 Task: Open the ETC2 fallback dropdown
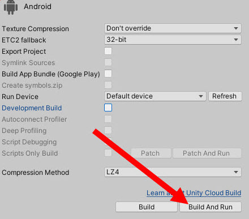[173, 40]
